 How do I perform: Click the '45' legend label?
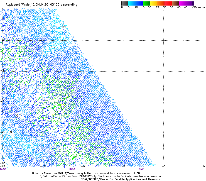click(x=186, y=8)
